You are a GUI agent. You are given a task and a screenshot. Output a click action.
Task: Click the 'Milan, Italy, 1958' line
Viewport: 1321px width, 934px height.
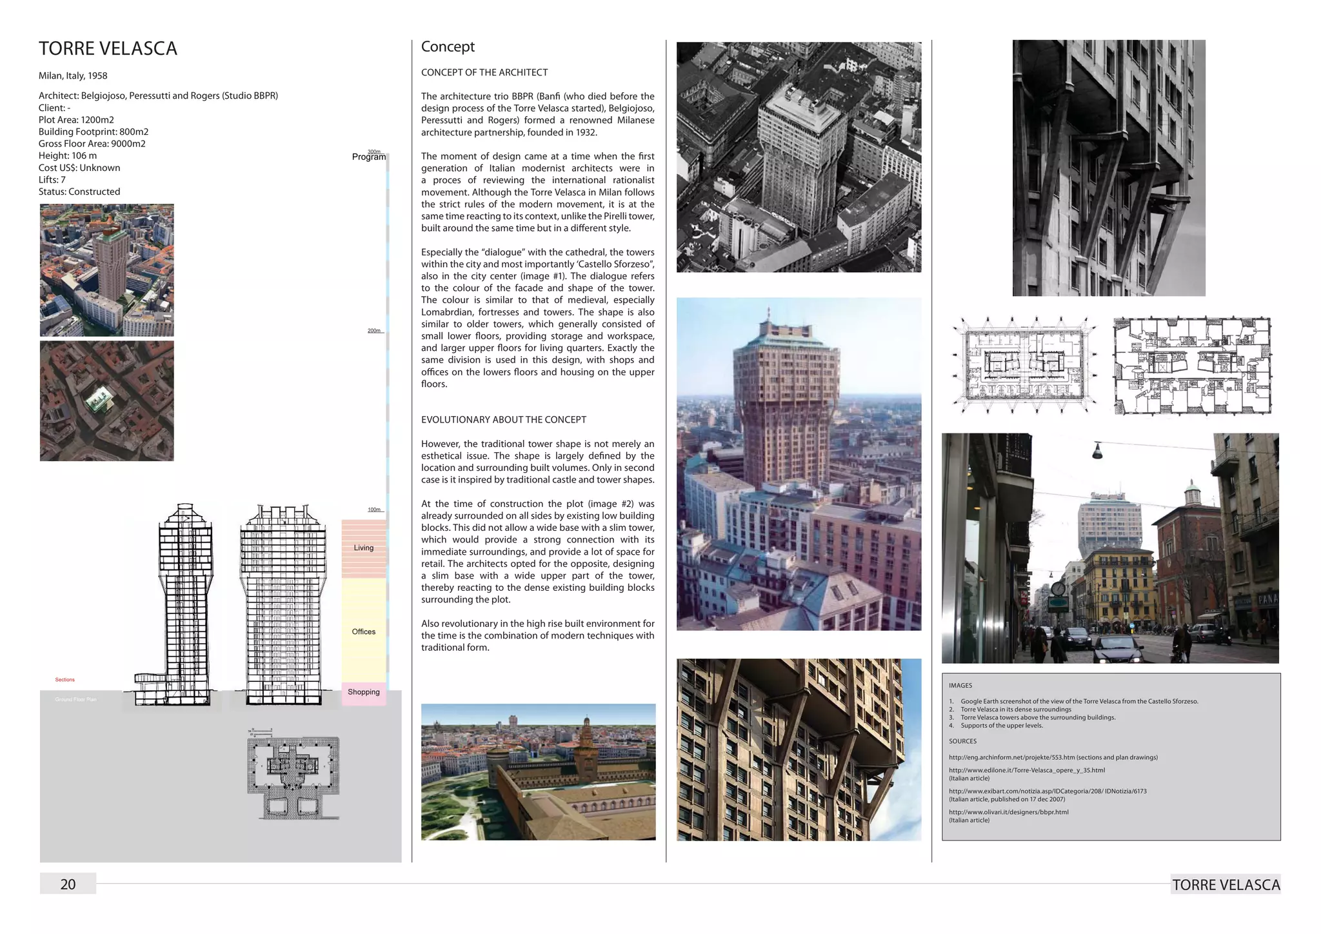73,75
